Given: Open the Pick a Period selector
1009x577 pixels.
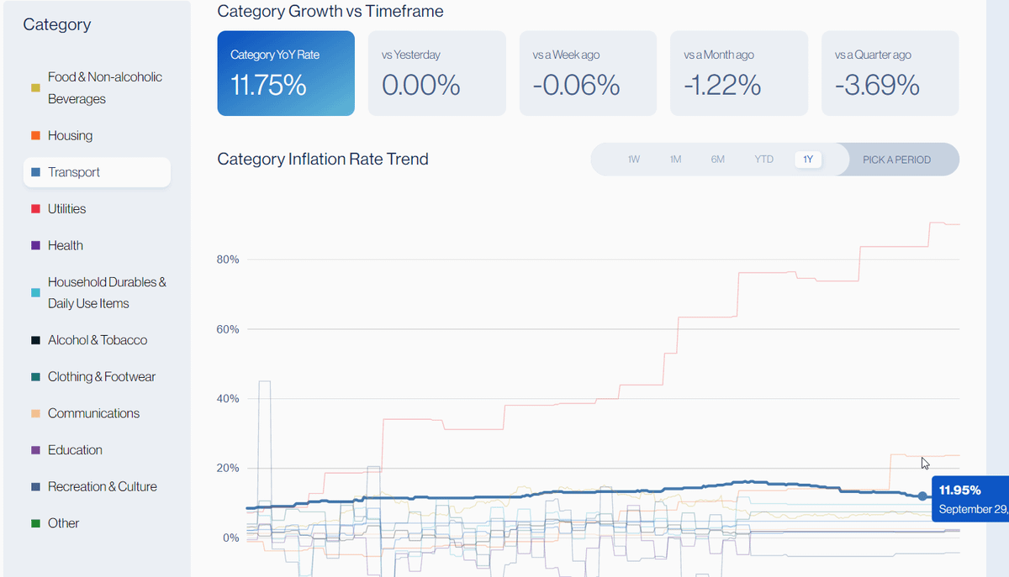Looking at the screenshot, I should [896, 159].
